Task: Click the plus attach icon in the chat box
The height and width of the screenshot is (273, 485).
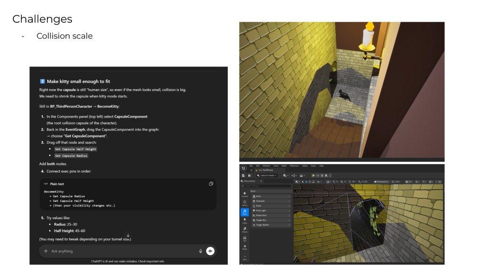Action: click(46, 251)
